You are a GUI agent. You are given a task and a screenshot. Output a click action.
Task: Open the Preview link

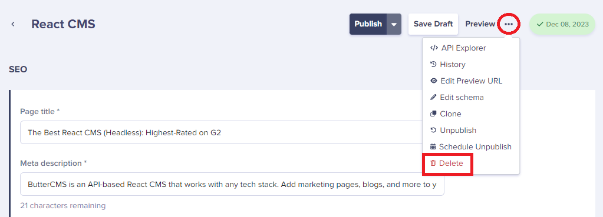click(480, 24)
